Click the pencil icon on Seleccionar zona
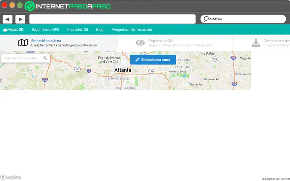This screenshot has height=181, width=290. (x=137, y=60)
